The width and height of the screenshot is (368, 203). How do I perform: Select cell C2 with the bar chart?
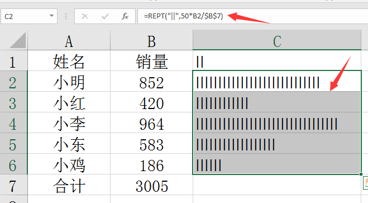[277, 81]
